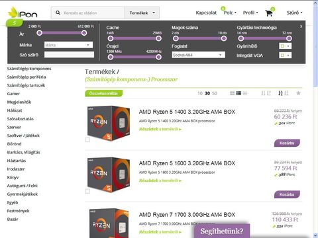Click Ryzen 5 1400 iPont leaf icon

[x=276, y=124]
